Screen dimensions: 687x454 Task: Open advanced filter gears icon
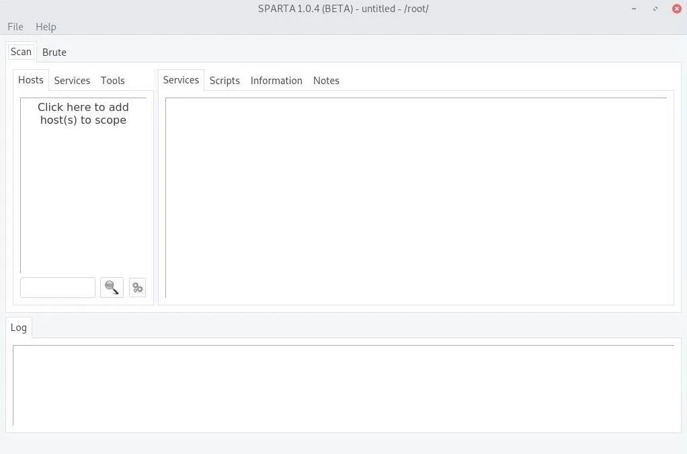[138, 287]
